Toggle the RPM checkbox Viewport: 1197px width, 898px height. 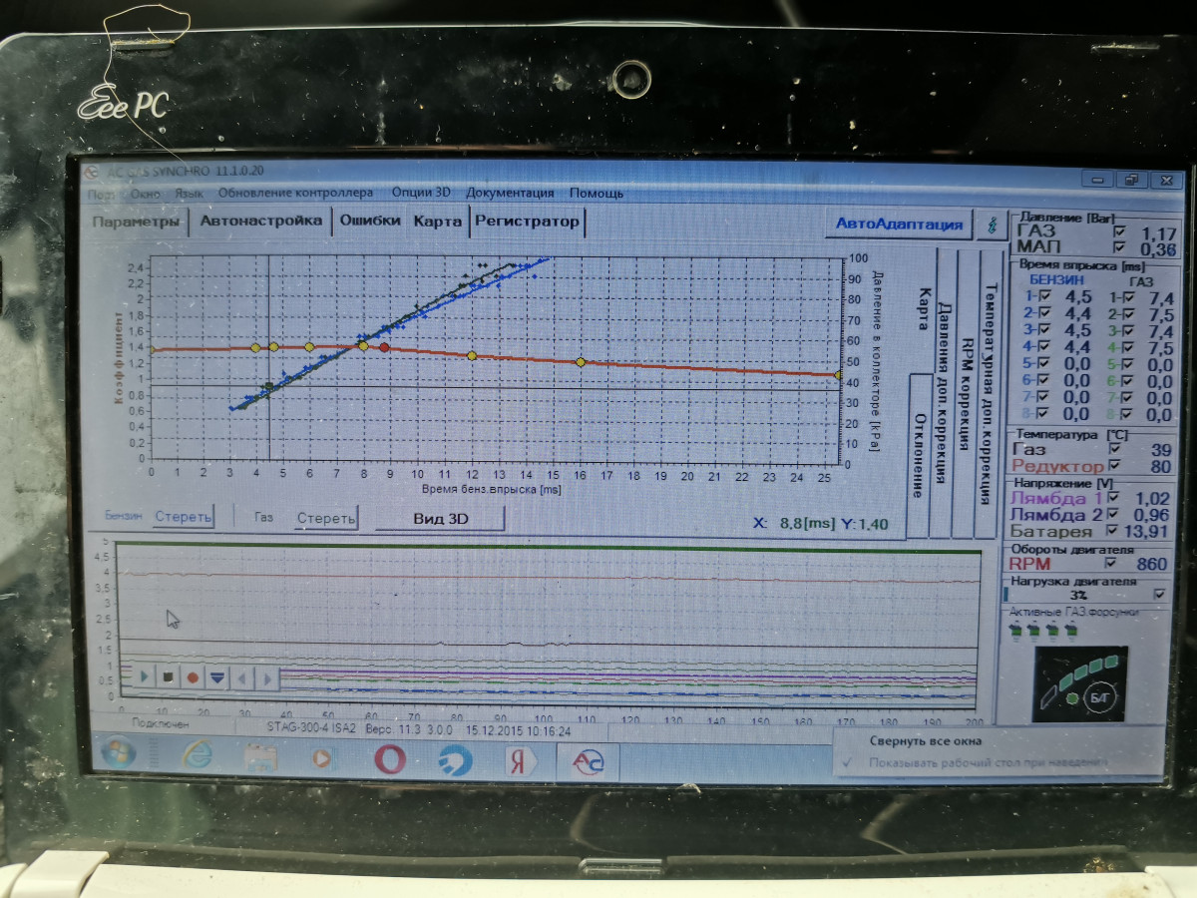[x=1112, y=564]
